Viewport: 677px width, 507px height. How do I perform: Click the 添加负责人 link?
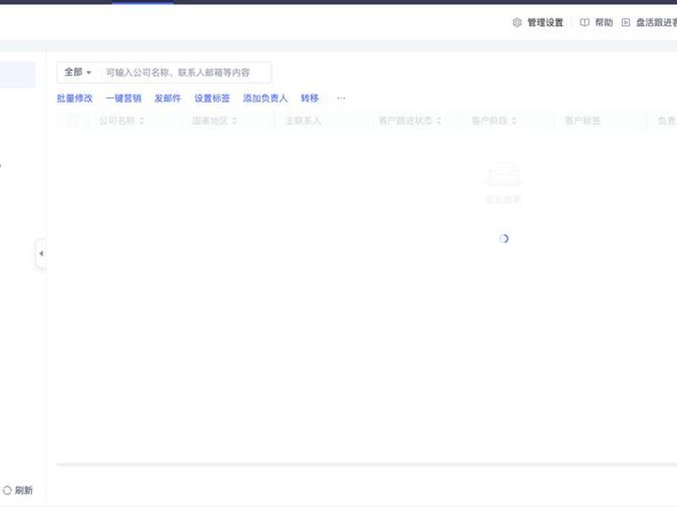click(265, 98)
